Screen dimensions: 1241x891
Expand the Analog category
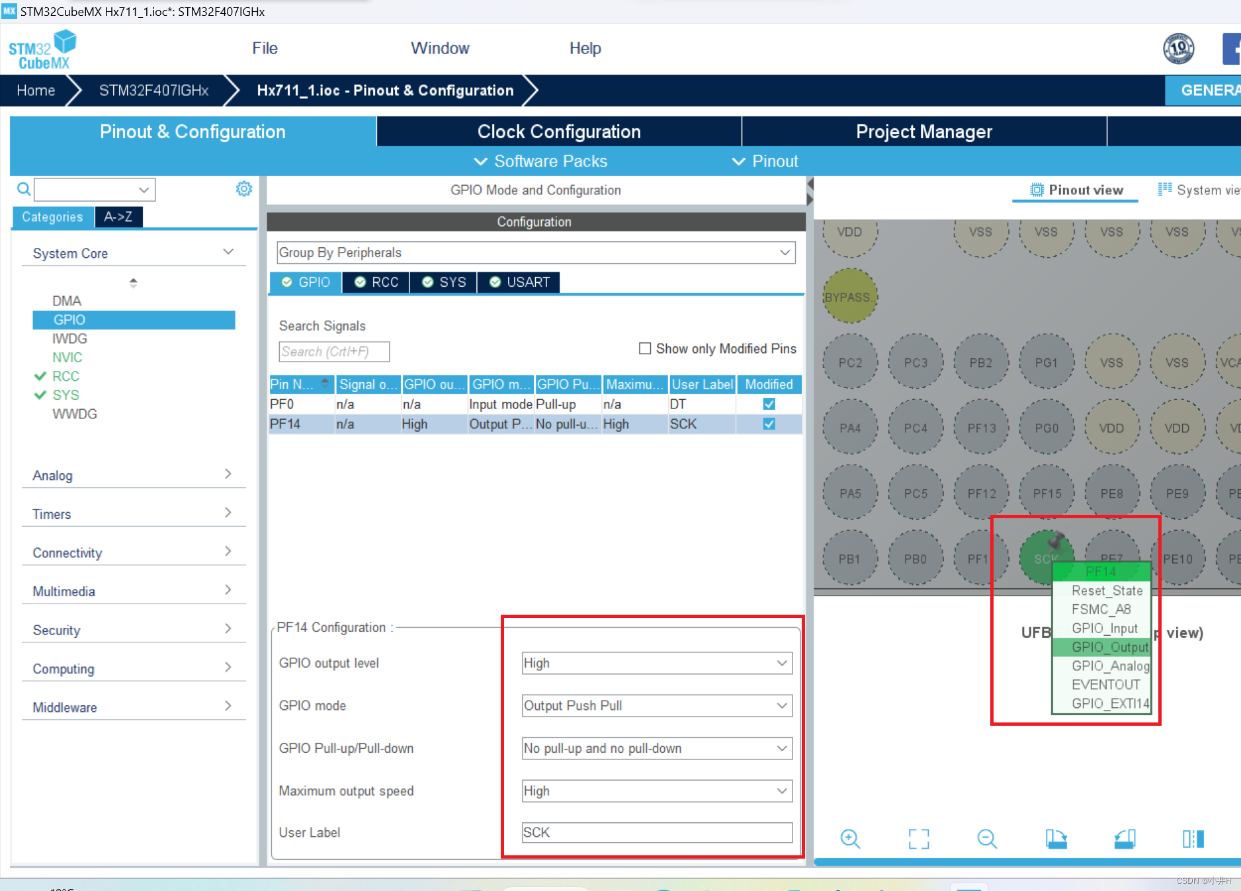[134, 475]
